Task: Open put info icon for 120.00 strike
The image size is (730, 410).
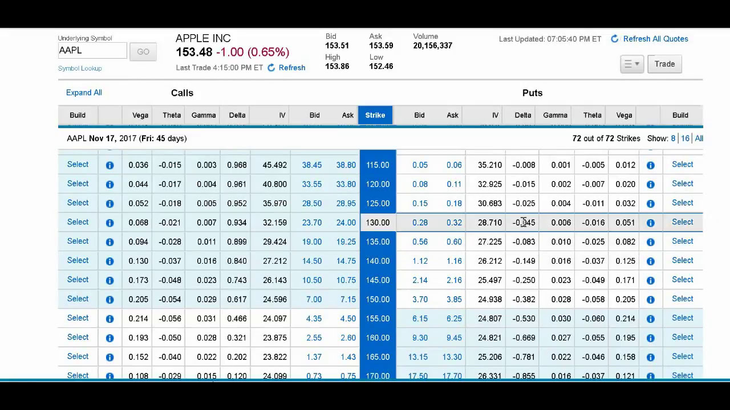Action: tap(651, 184)
